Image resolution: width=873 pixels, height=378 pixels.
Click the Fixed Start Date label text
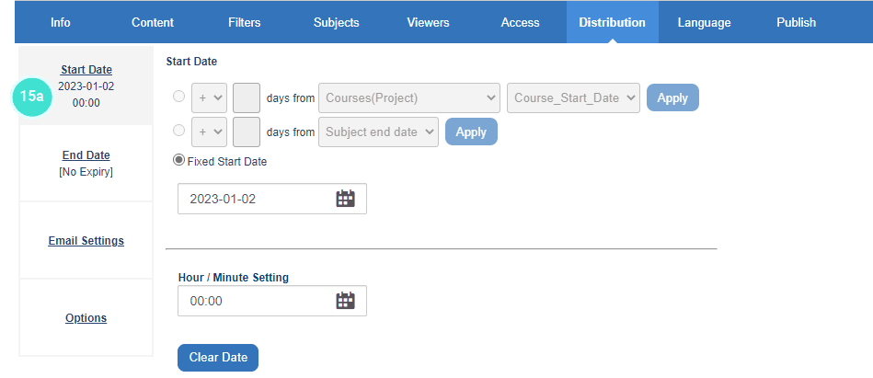click(x=227, y=162)
